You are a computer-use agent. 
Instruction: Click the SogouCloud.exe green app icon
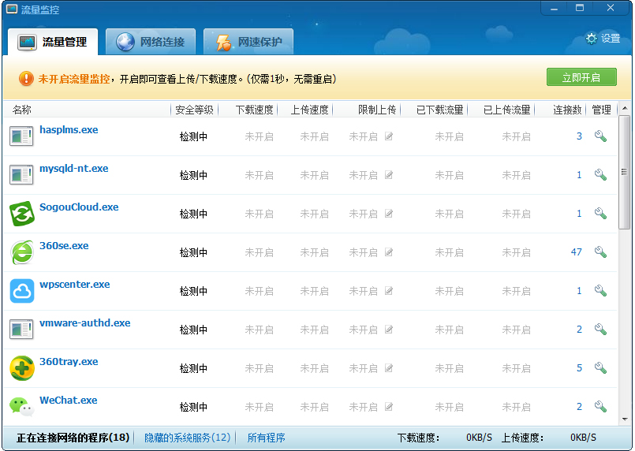pos(22,214)
